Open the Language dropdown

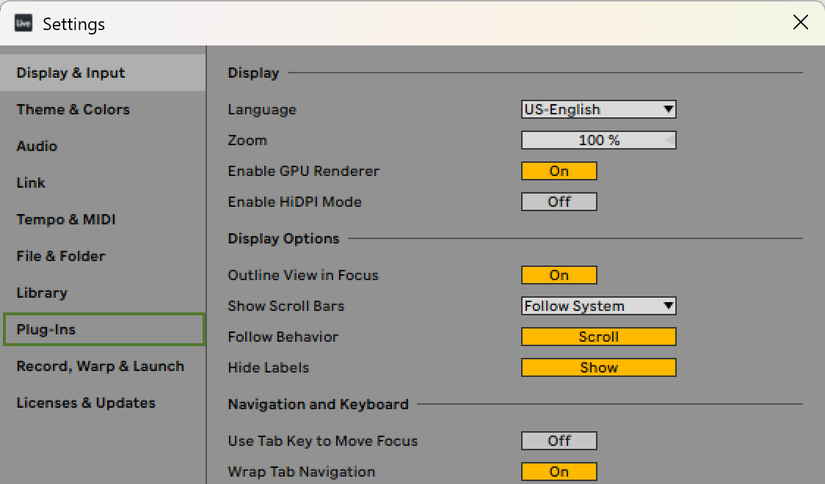click(599, 109)
